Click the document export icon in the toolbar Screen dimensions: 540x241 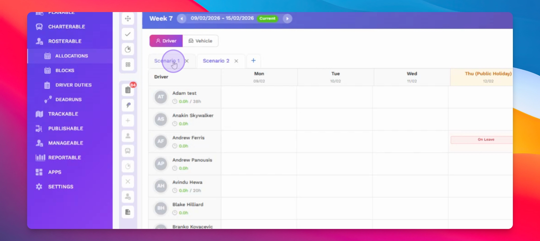128,212
